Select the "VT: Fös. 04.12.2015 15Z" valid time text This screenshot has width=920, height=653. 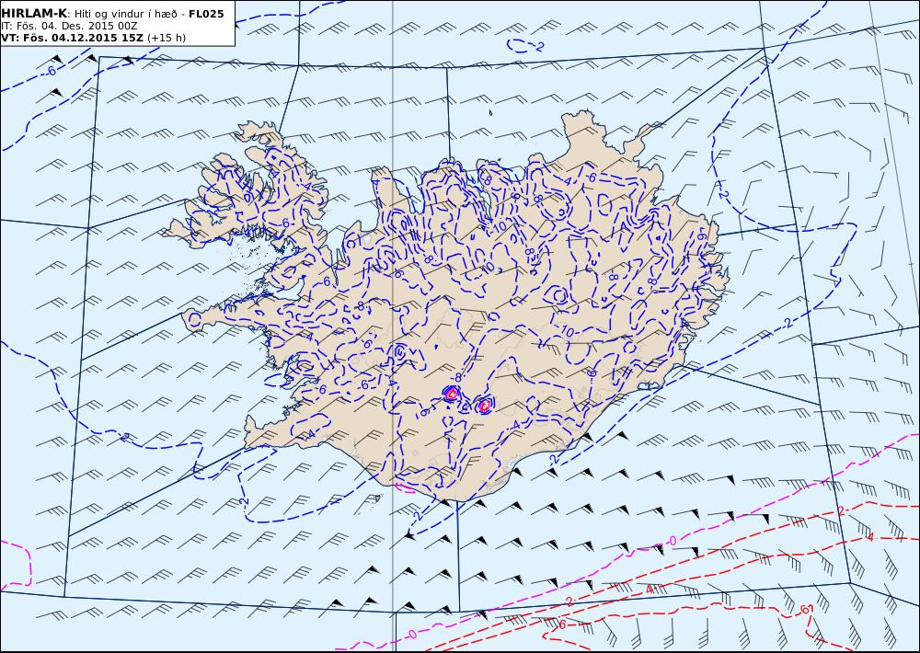73,38
